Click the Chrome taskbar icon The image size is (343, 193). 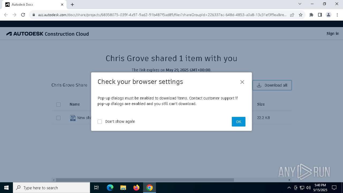click(x=150, y=188)
